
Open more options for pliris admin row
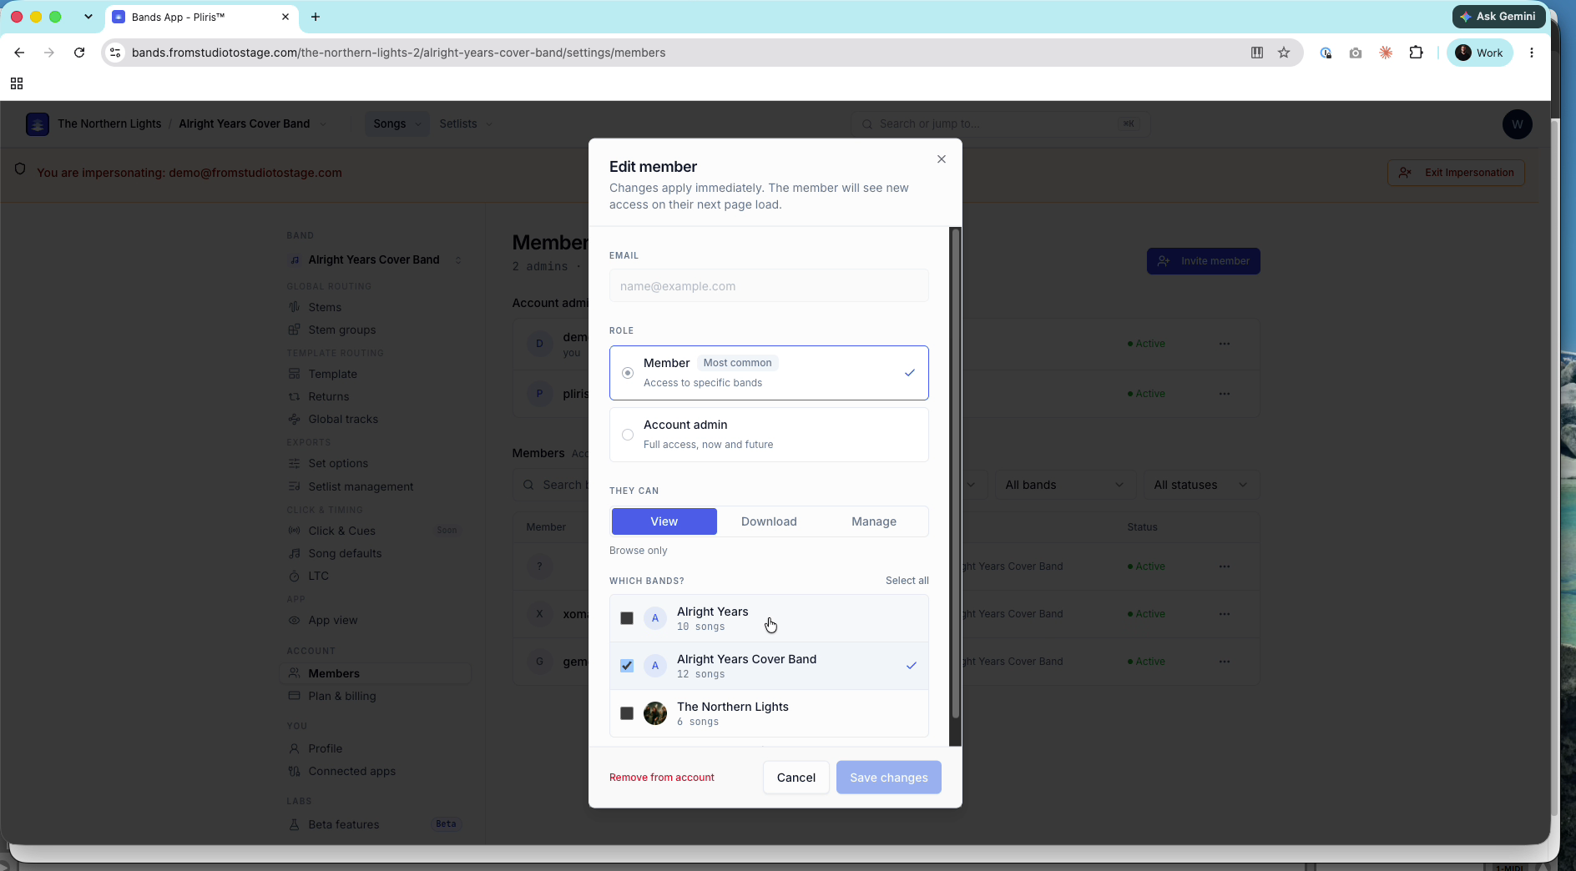pos(1225,394)
